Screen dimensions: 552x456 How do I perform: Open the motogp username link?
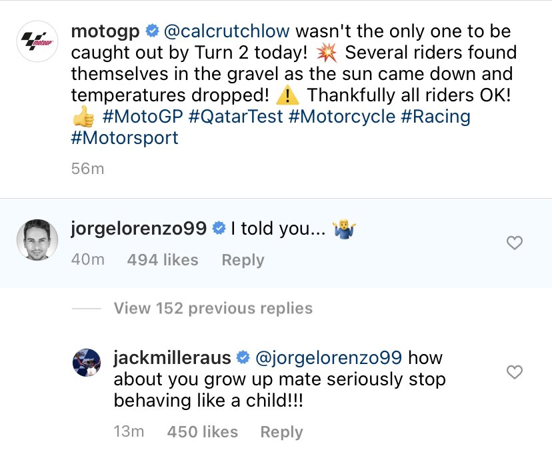coord(107,31)
